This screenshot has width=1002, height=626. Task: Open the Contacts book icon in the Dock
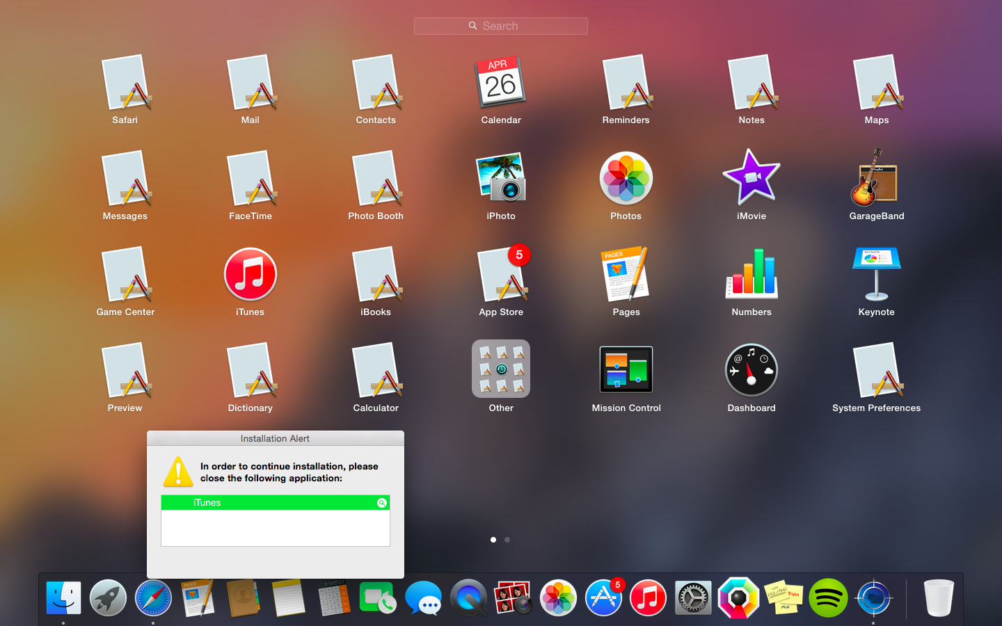pos(244,598)
